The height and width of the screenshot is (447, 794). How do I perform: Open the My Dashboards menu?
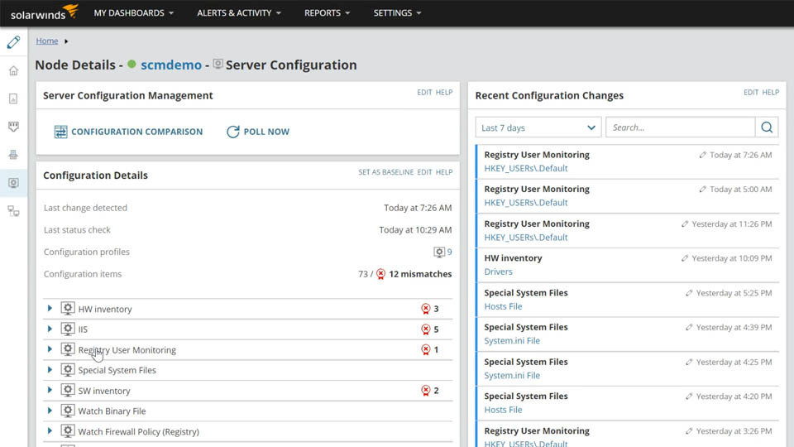click(x=134, y=12)
